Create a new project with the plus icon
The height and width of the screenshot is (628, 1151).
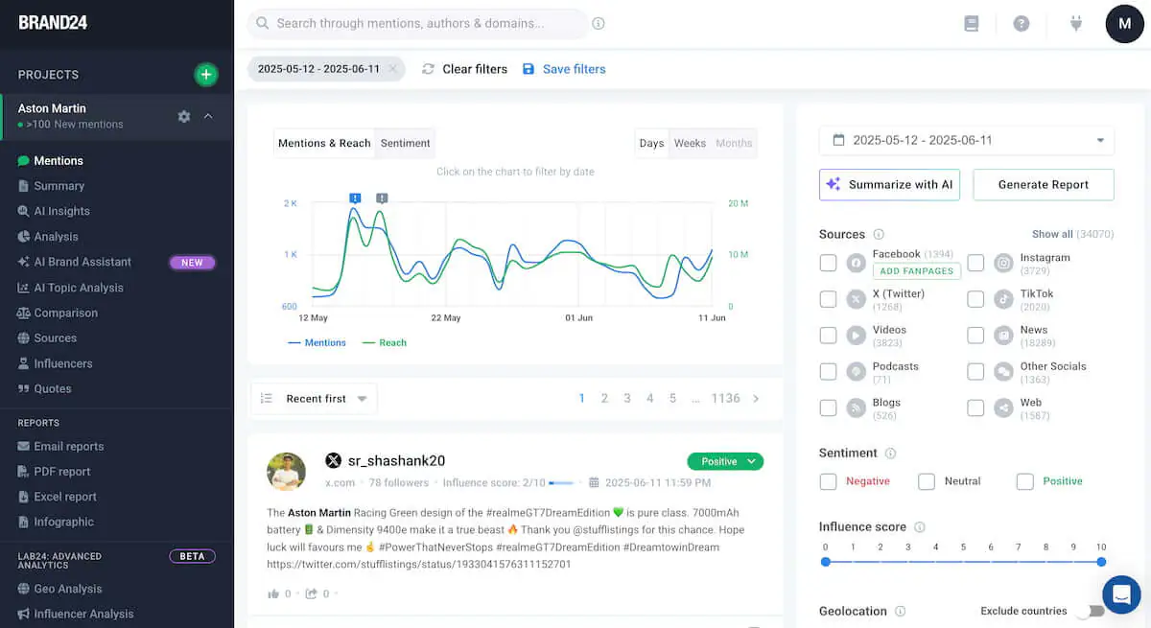tap(205, 74)
